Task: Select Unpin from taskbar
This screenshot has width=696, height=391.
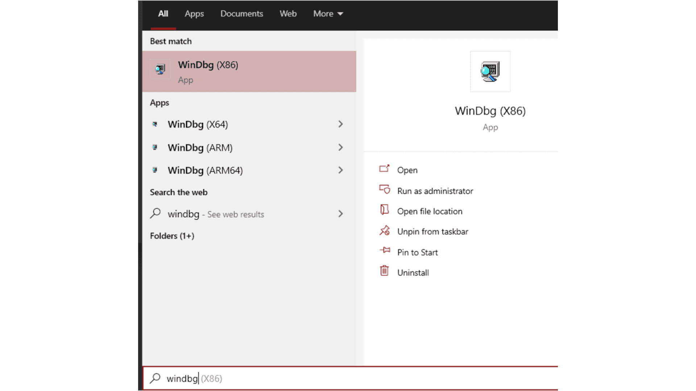Action: (x=432, y=232)
